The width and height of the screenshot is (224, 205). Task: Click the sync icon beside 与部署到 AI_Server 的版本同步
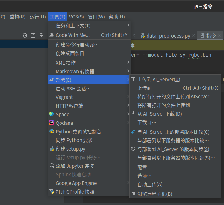(x=133, y=149)
